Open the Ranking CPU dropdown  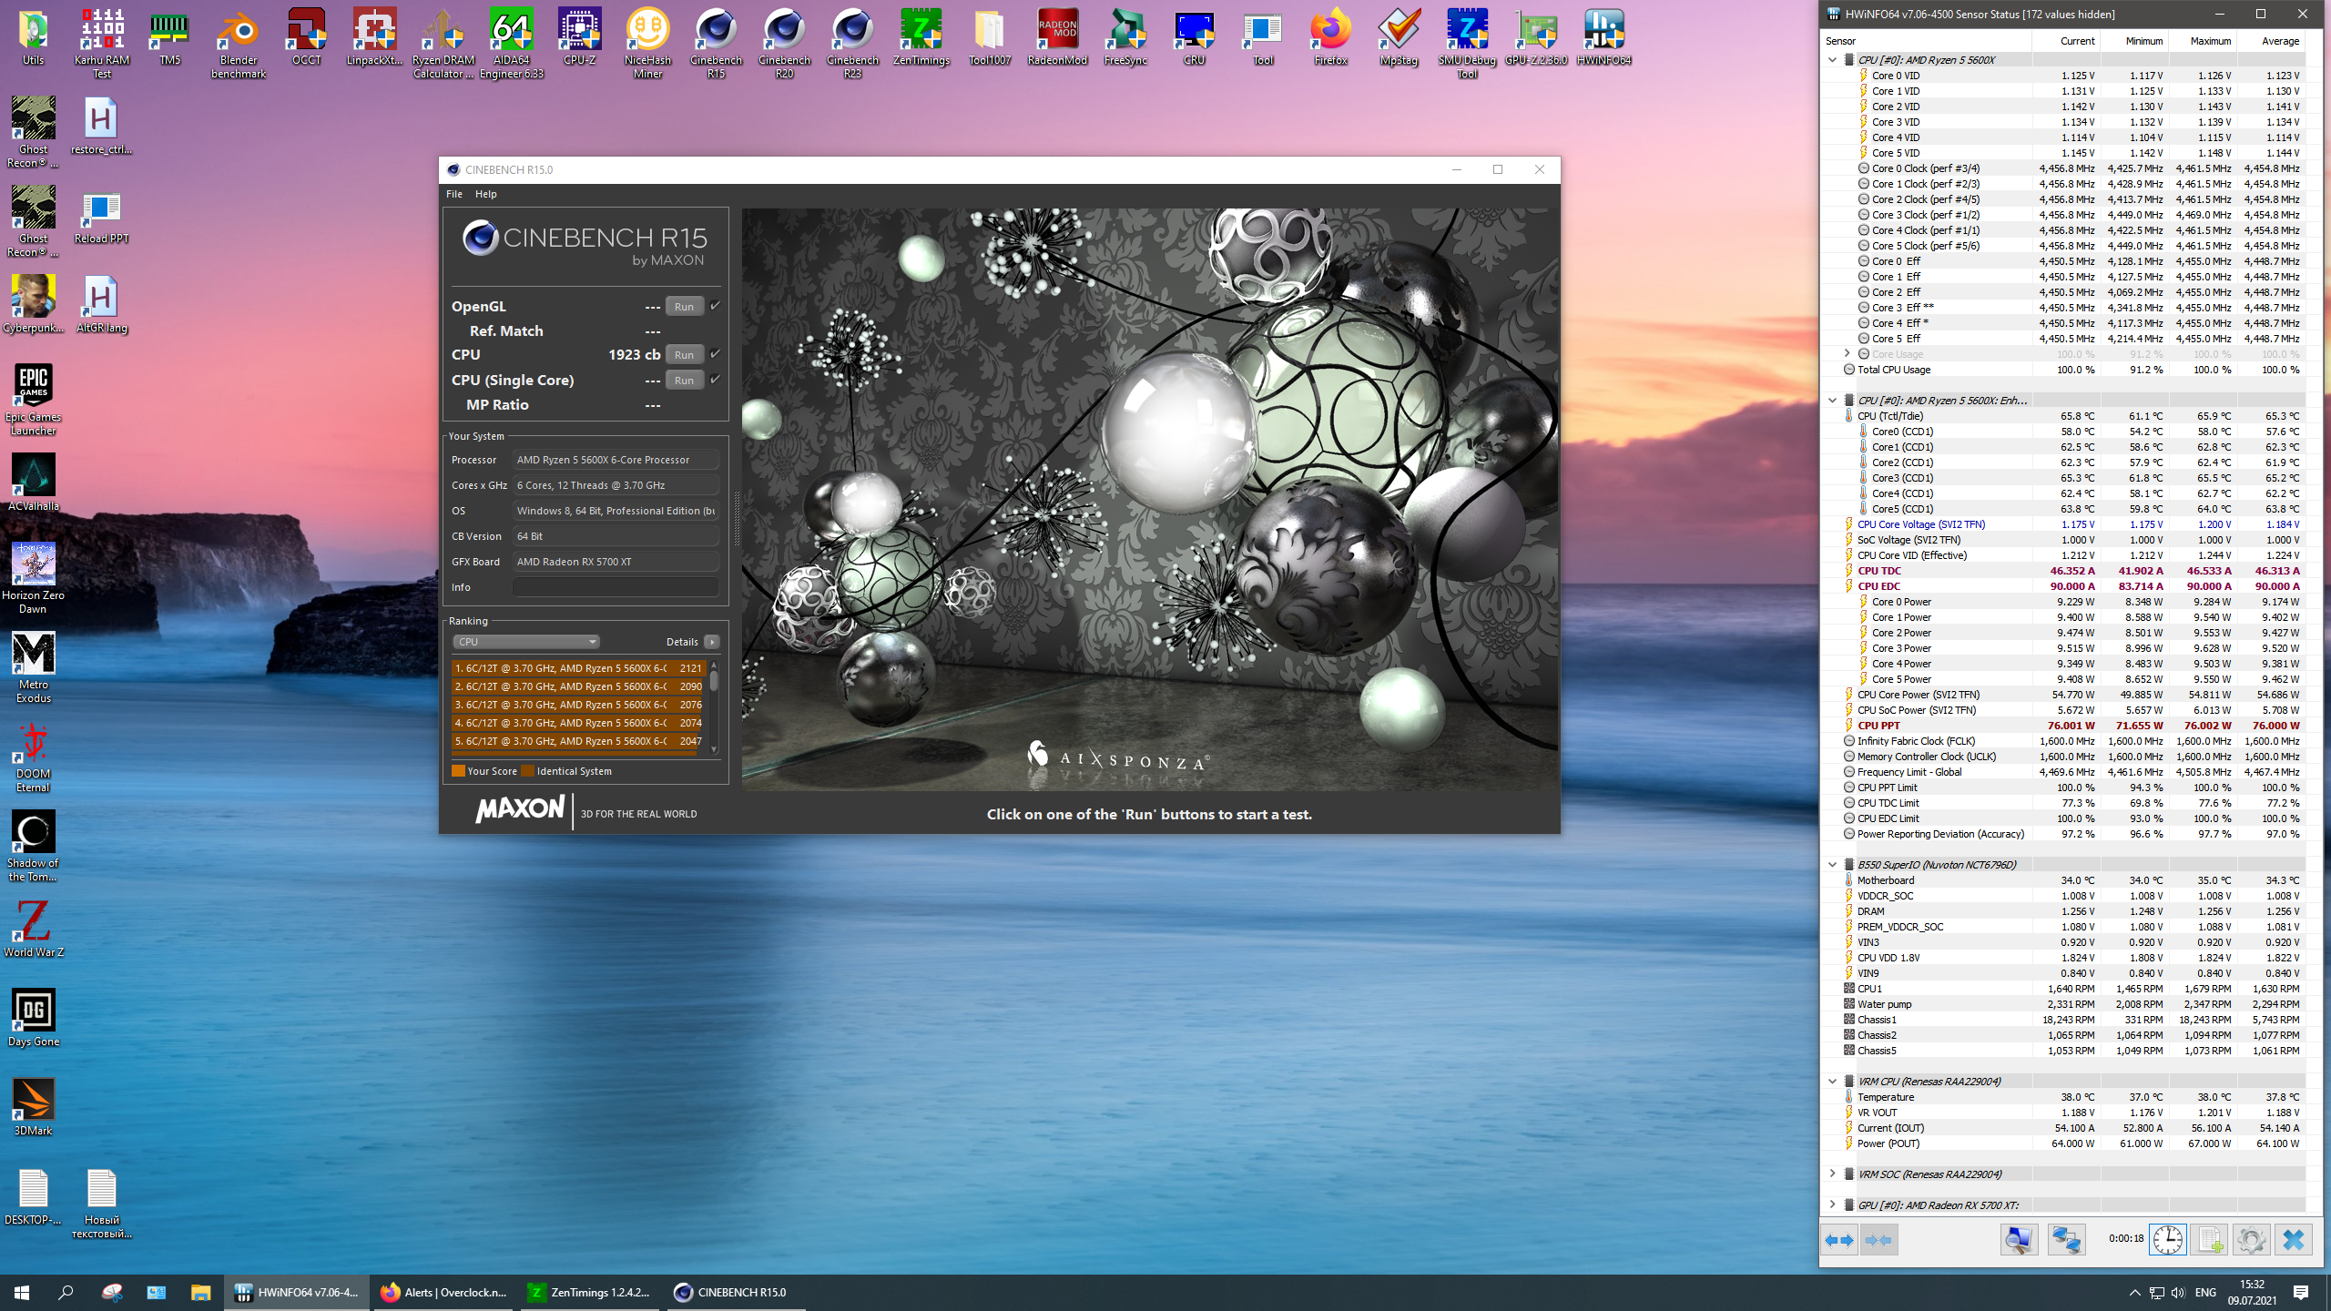(525, 642)
